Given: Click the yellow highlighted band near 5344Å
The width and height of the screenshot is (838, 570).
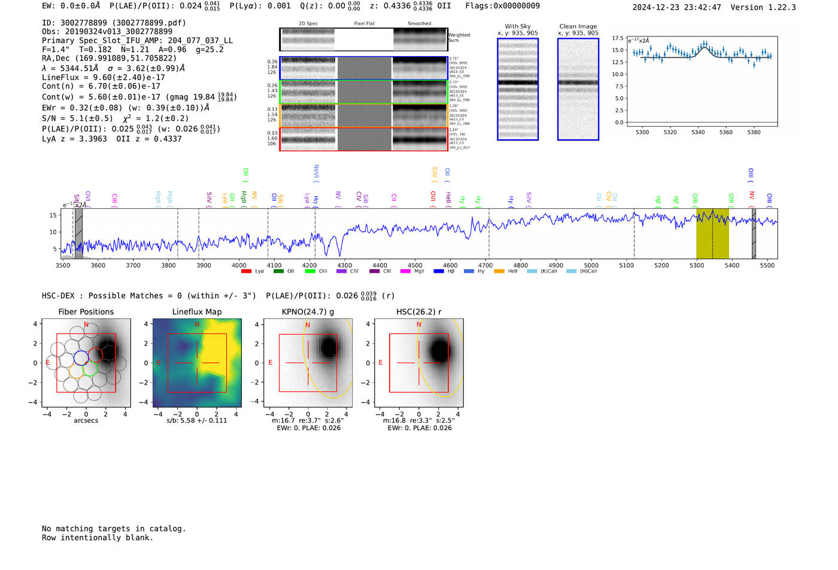Looking at the screenshot, I should pos(712,234).
